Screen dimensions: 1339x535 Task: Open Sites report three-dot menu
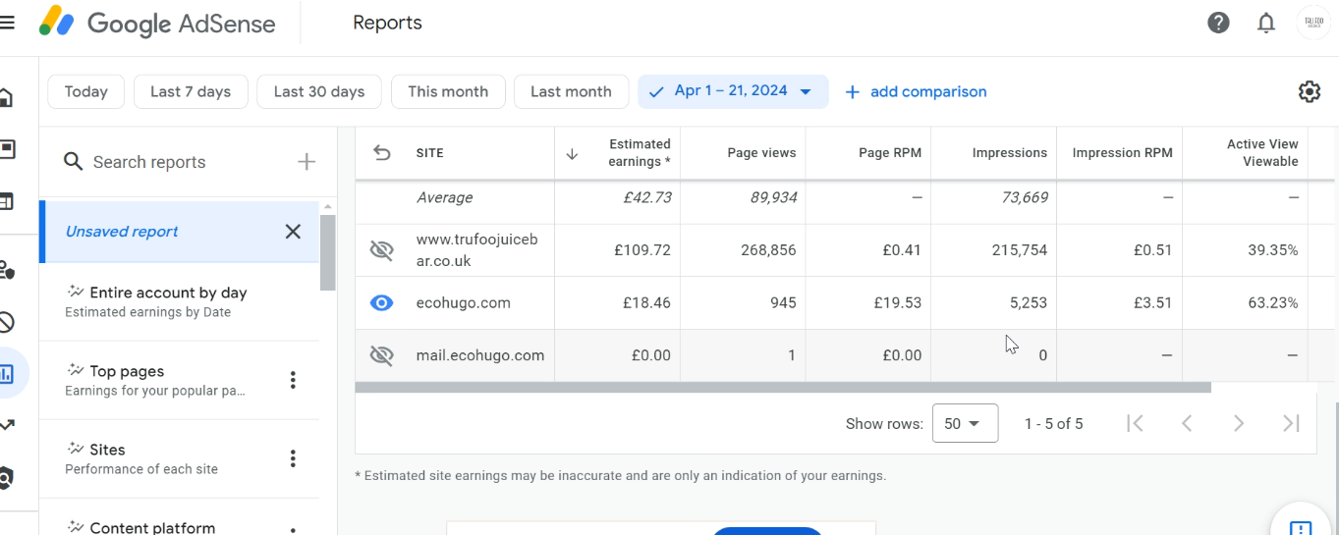click(x=293, y=458)
